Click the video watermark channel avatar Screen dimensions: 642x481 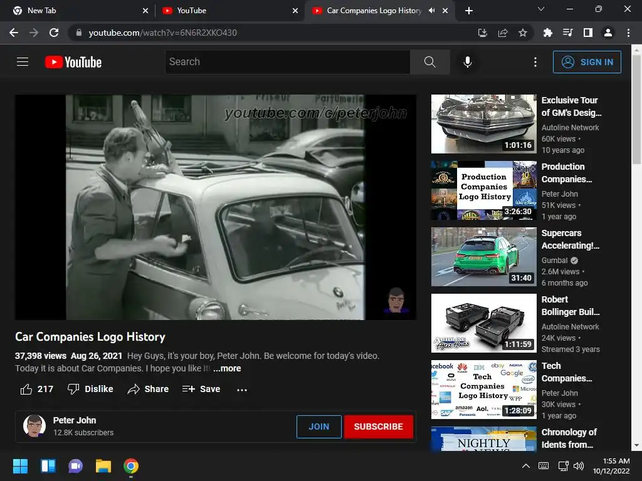click(396, 300)
